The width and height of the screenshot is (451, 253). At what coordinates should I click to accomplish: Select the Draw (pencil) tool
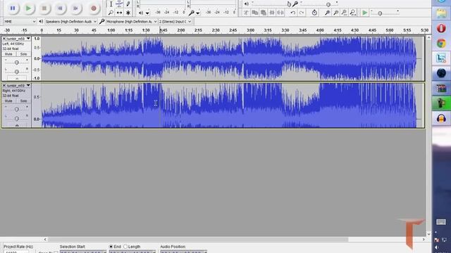click(x=128, y=4)
